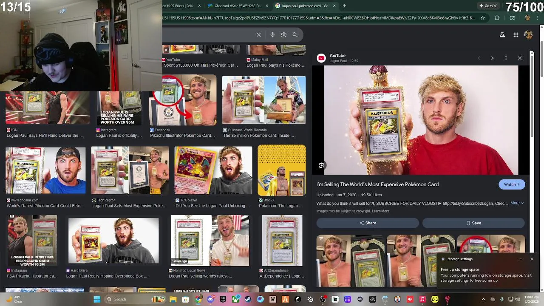Show hidden system tray icons
The height and width of the screenshot is (306, 544).
point(484,299)
